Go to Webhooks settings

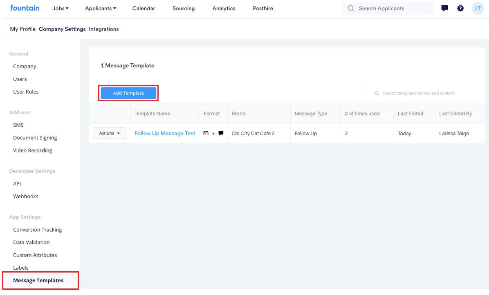point(26,197)
